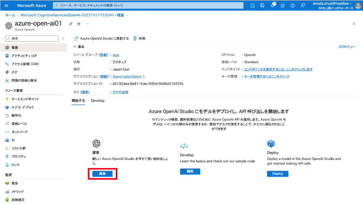Viewport: 363px width, 204px height.
Task: Collapse the left navigation menu chevron
Action: click(63, 39)
